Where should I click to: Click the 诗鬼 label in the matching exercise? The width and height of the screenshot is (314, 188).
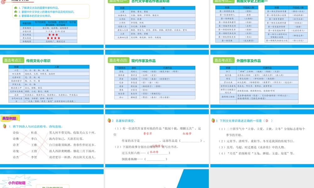tap(16, 151)
